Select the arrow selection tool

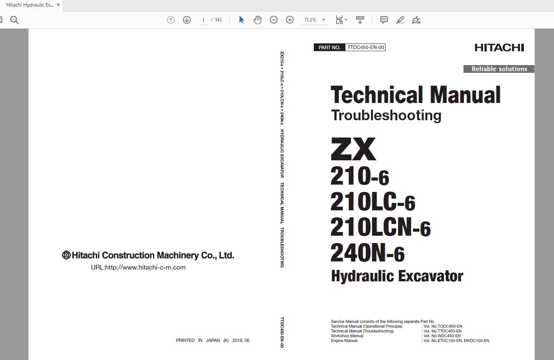pyautogui.click(x=241, y=20)
